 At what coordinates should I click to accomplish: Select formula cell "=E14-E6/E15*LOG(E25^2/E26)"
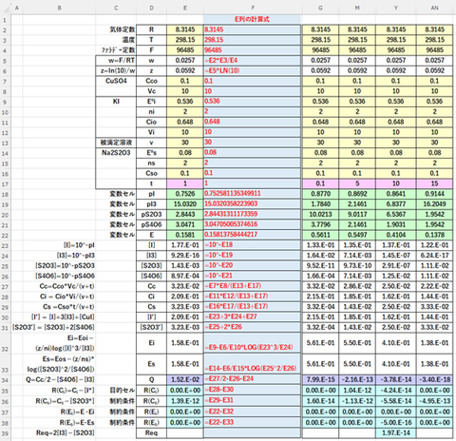(253, 364)
